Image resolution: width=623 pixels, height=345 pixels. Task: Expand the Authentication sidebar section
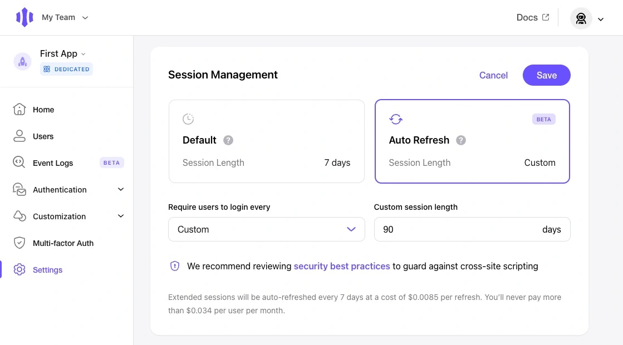[68, 189]
